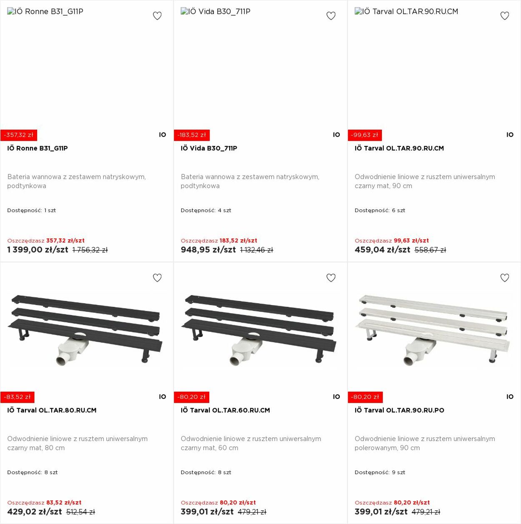Open the IÖ Tarval OL.TAR.60.RU.CM title link
521x524 pixels.
(225, 410)
